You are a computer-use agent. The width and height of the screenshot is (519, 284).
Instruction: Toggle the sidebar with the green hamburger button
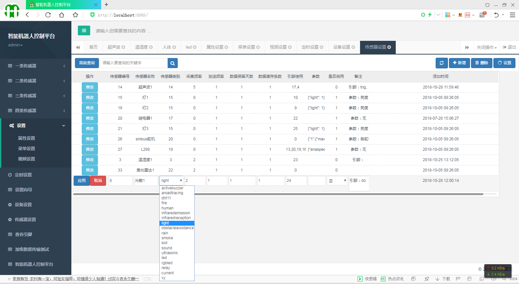pos(84,30)
